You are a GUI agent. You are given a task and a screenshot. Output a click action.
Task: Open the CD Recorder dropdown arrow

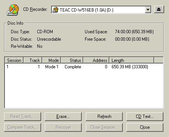[x=148, y=10]
